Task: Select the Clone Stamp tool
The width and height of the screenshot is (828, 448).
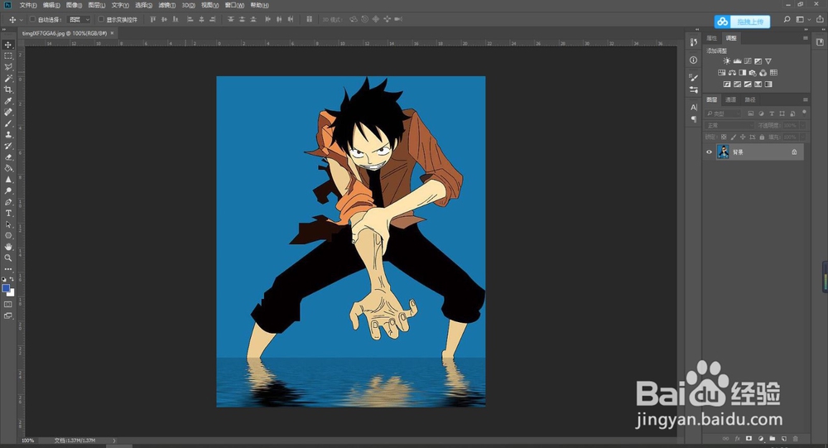Action: point(8,135)
